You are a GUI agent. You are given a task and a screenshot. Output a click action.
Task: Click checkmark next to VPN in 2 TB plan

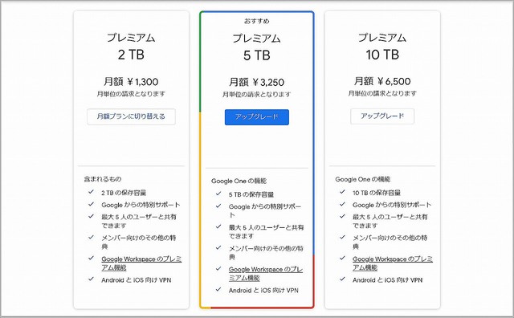point(91,279)
